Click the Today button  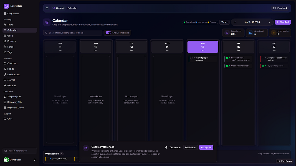click(224, 22)
